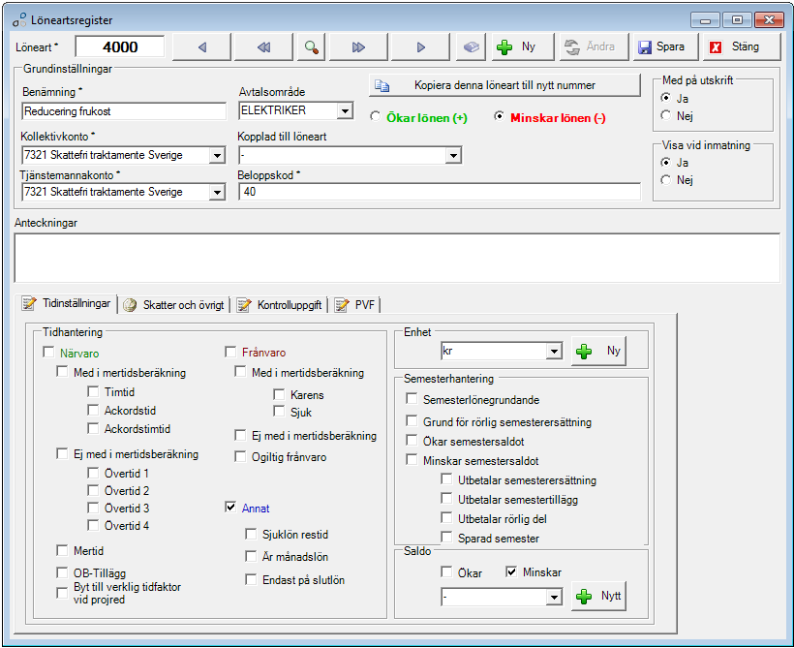Toggle Saldo Minskar checkbox
The width and height of the screenshot is (794, 648).
[511, 572]
